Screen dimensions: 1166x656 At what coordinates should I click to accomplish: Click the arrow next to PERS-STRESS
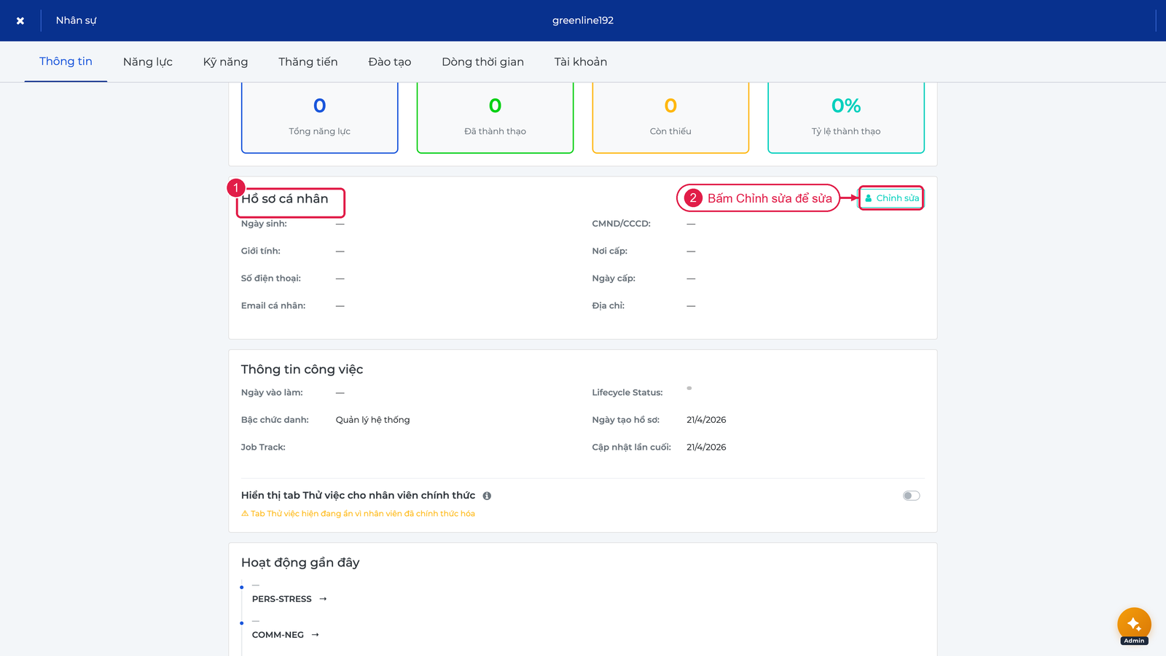click(x=323, y=599)
